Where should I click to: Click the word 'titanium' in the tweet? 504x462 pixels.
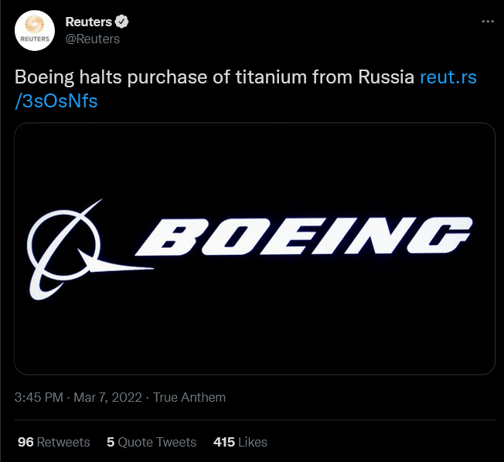[271, 77]
